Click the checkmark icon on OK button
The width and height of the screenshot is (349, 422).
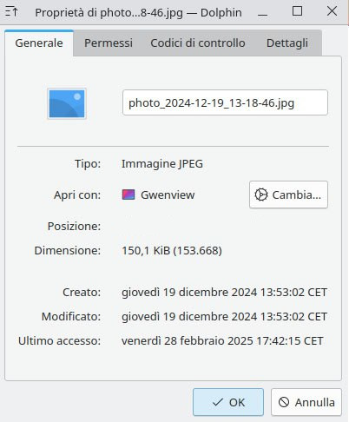[x=218, y=402]
